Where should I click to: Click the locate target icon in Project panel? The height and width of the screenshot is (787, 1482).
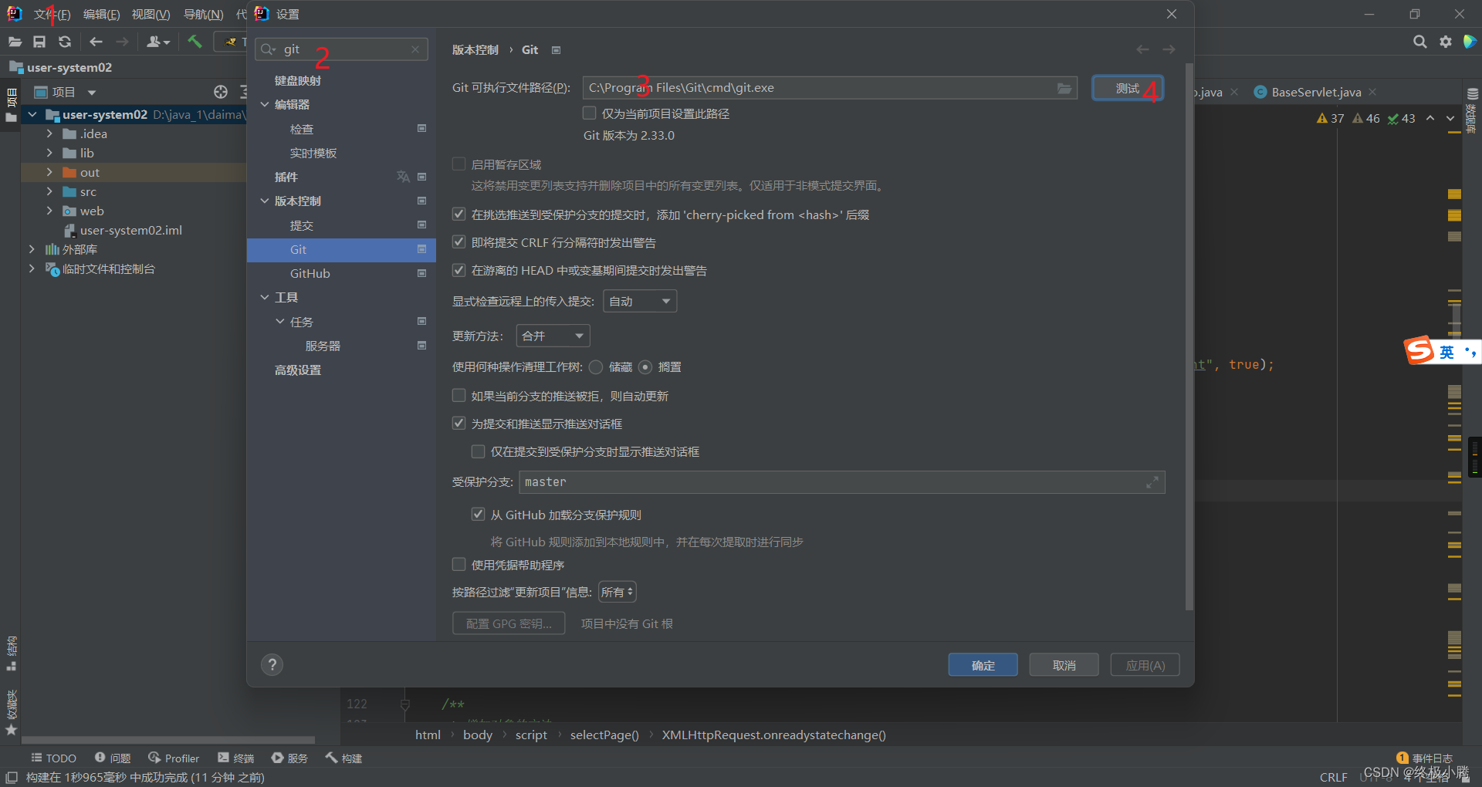coord(221,92)
